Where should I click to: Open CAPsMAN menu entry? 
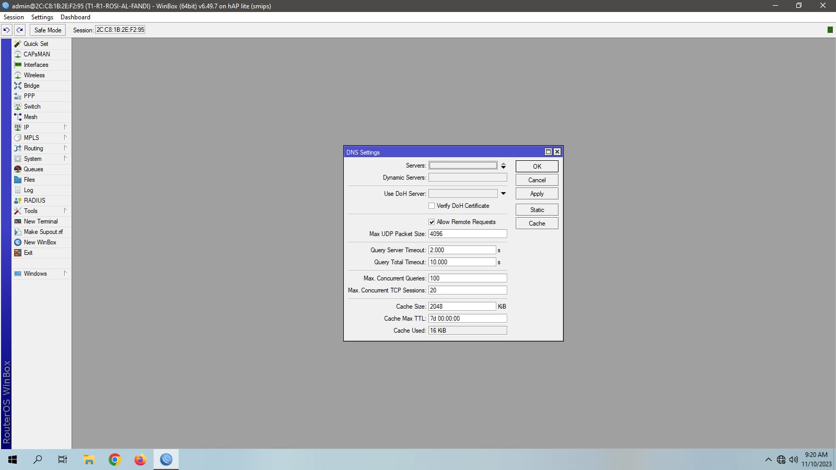(41, 54)
